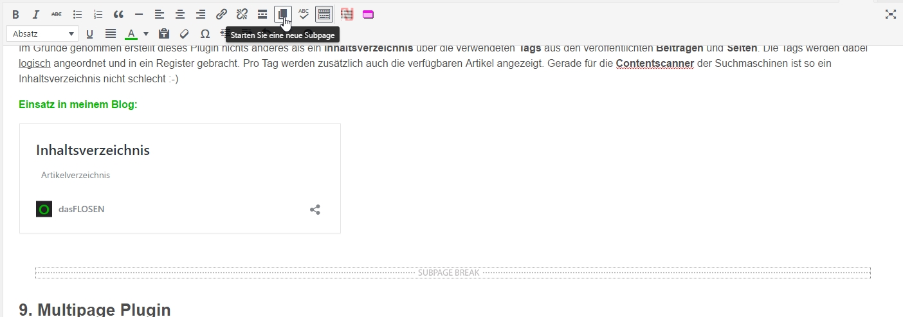Toggle underline formatting
Viewport: 903px width, 317px height.
pyautogui.click(x=89, y=34)
